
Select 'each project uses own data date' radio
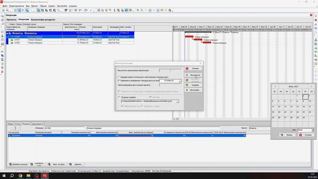(119, 77)
